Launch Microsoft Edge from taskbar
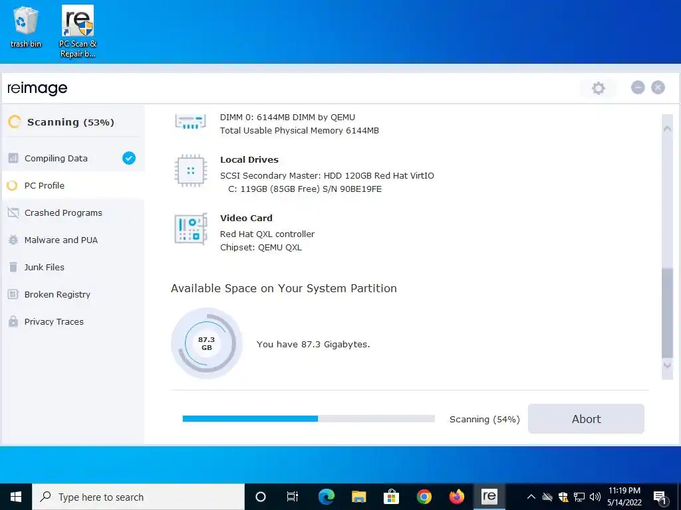681x510 pixels. pyautogui.click(x=326, y=497)
